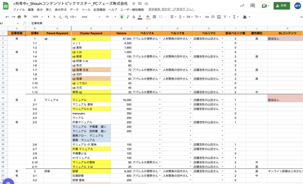Select the マニュアルとは keyword cell
Viewport: 303px width, 184px height.
[x=91, y=109]
